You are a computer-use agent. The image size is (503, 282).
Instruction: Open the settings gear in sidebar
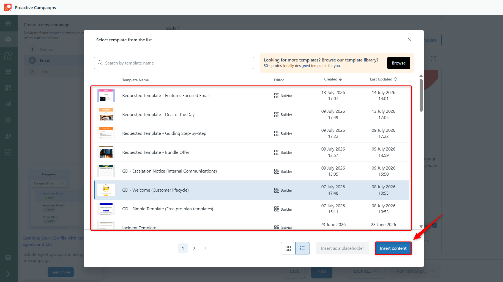click(8, 120)
